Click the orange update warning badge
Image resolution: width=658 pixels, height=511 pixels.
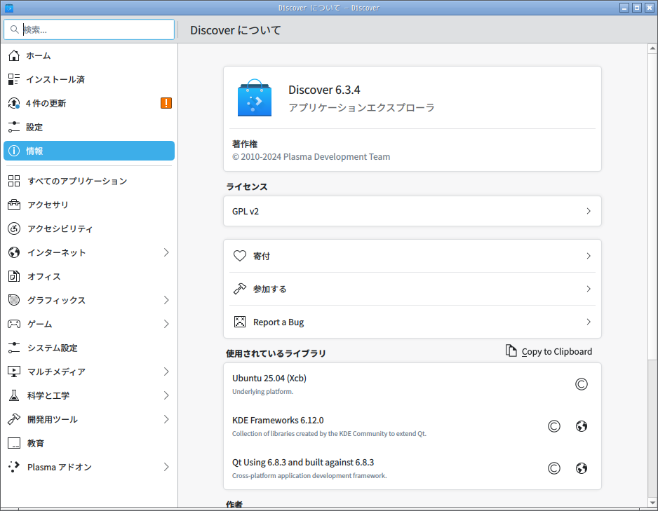pos(166,103)
